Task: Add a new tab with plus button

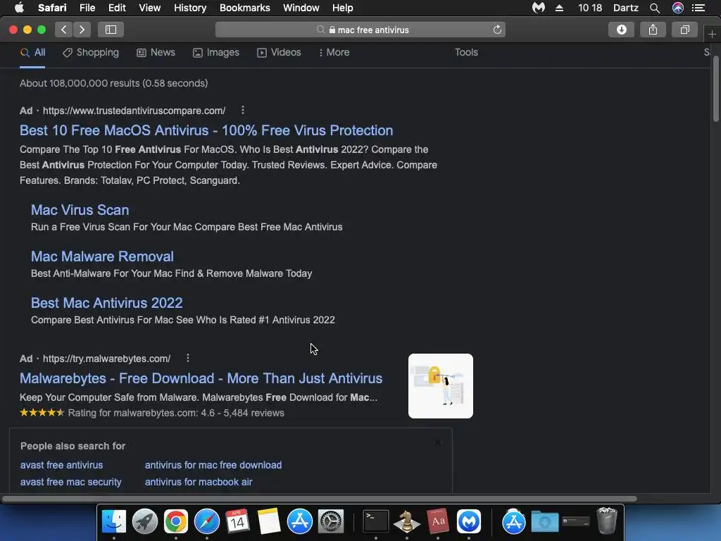Action: (712, 34)
